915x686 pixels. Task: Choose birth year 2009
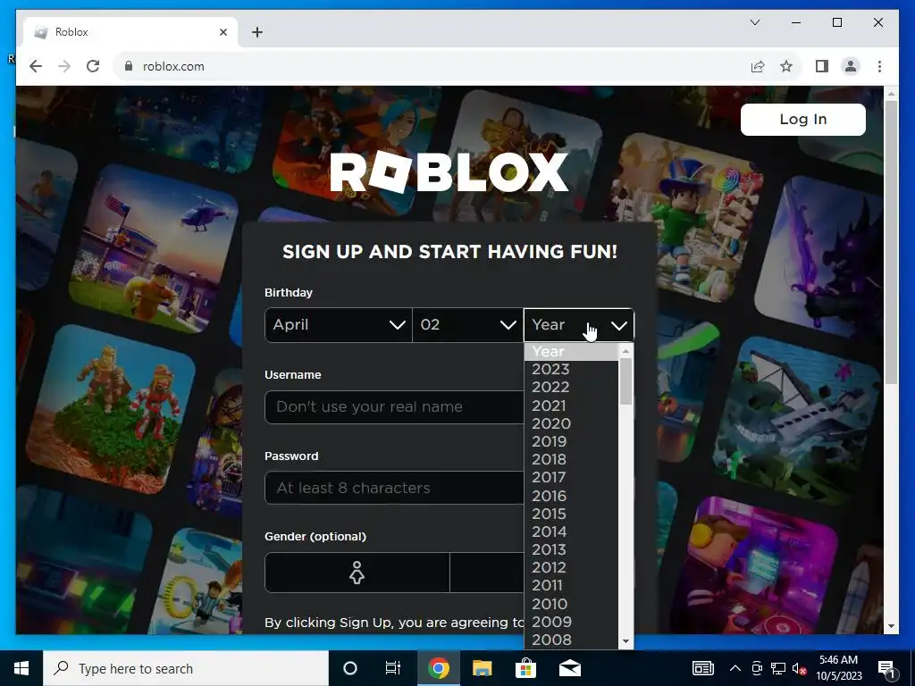point(571,622)
